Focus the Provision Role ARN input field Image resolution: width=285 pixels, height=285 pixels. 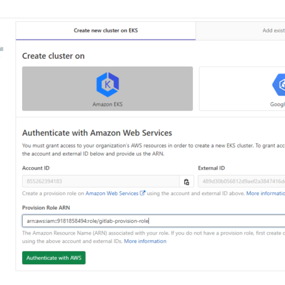[x=154, y=221]
